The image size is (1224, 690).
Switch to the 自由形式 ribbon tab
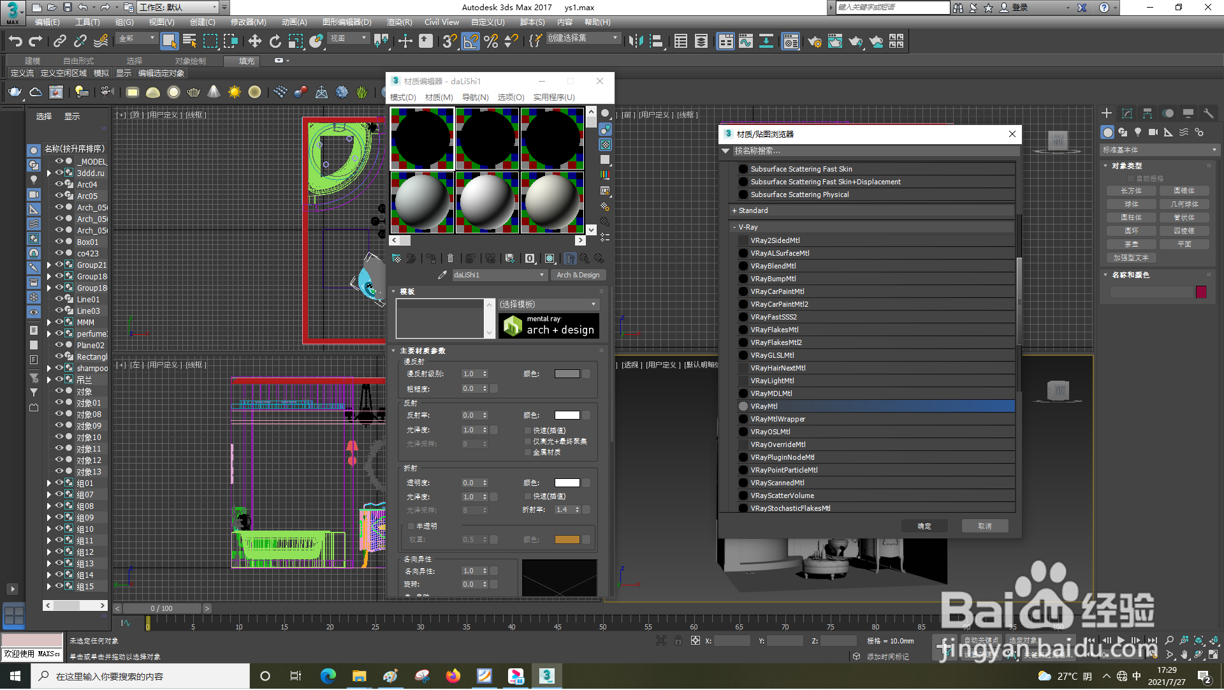[78, 61]
